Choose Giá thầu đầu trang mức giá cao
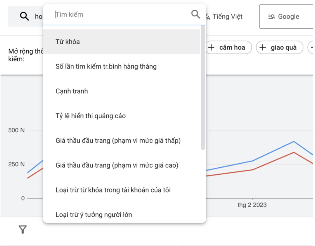Screen dimensions: 315x246 point(121,165)
